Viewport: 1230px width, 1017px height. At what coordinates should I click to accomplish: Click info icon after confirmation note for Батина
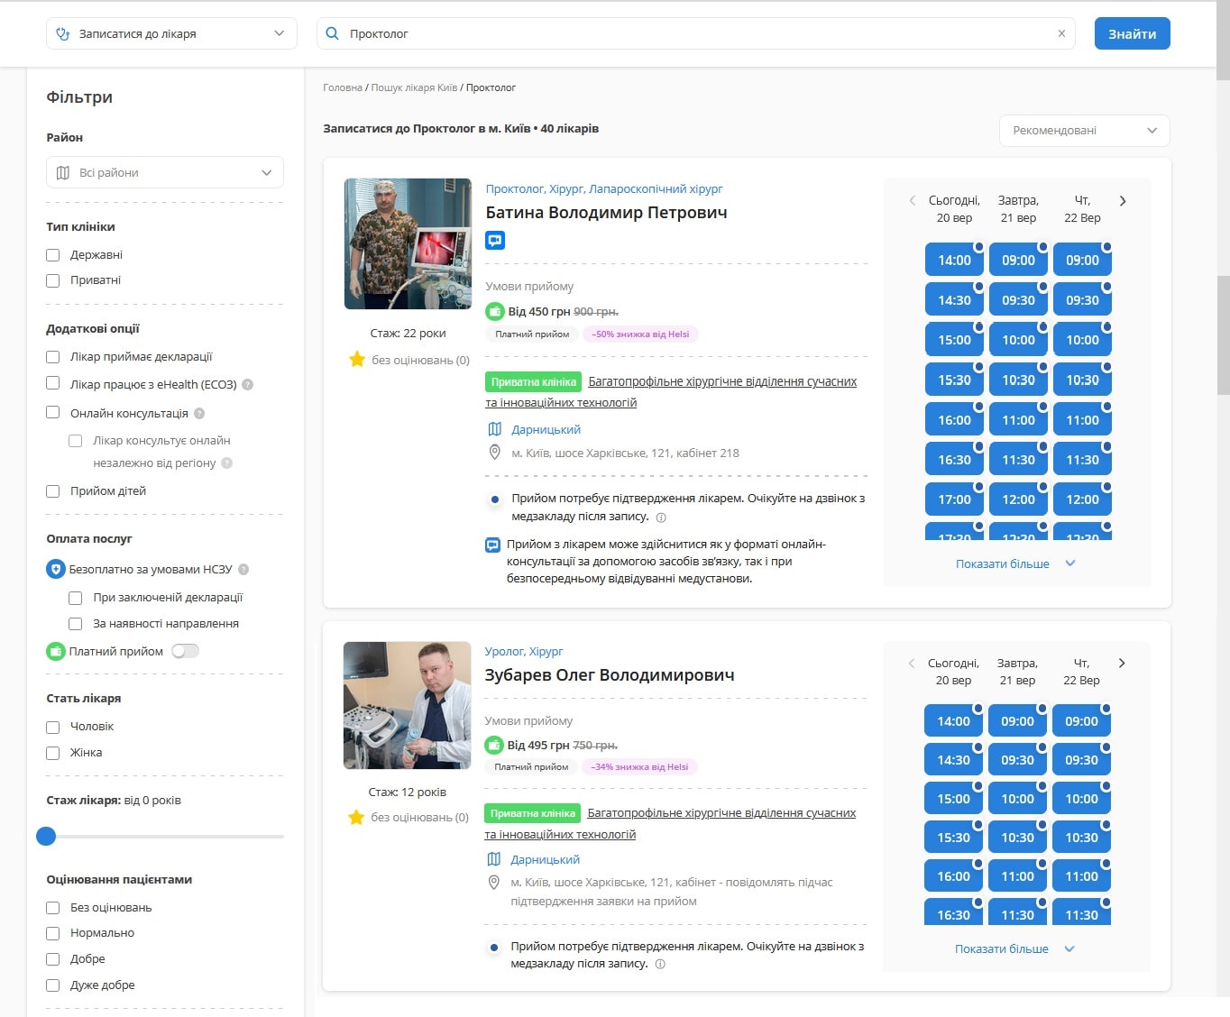(x=661, y=518)
